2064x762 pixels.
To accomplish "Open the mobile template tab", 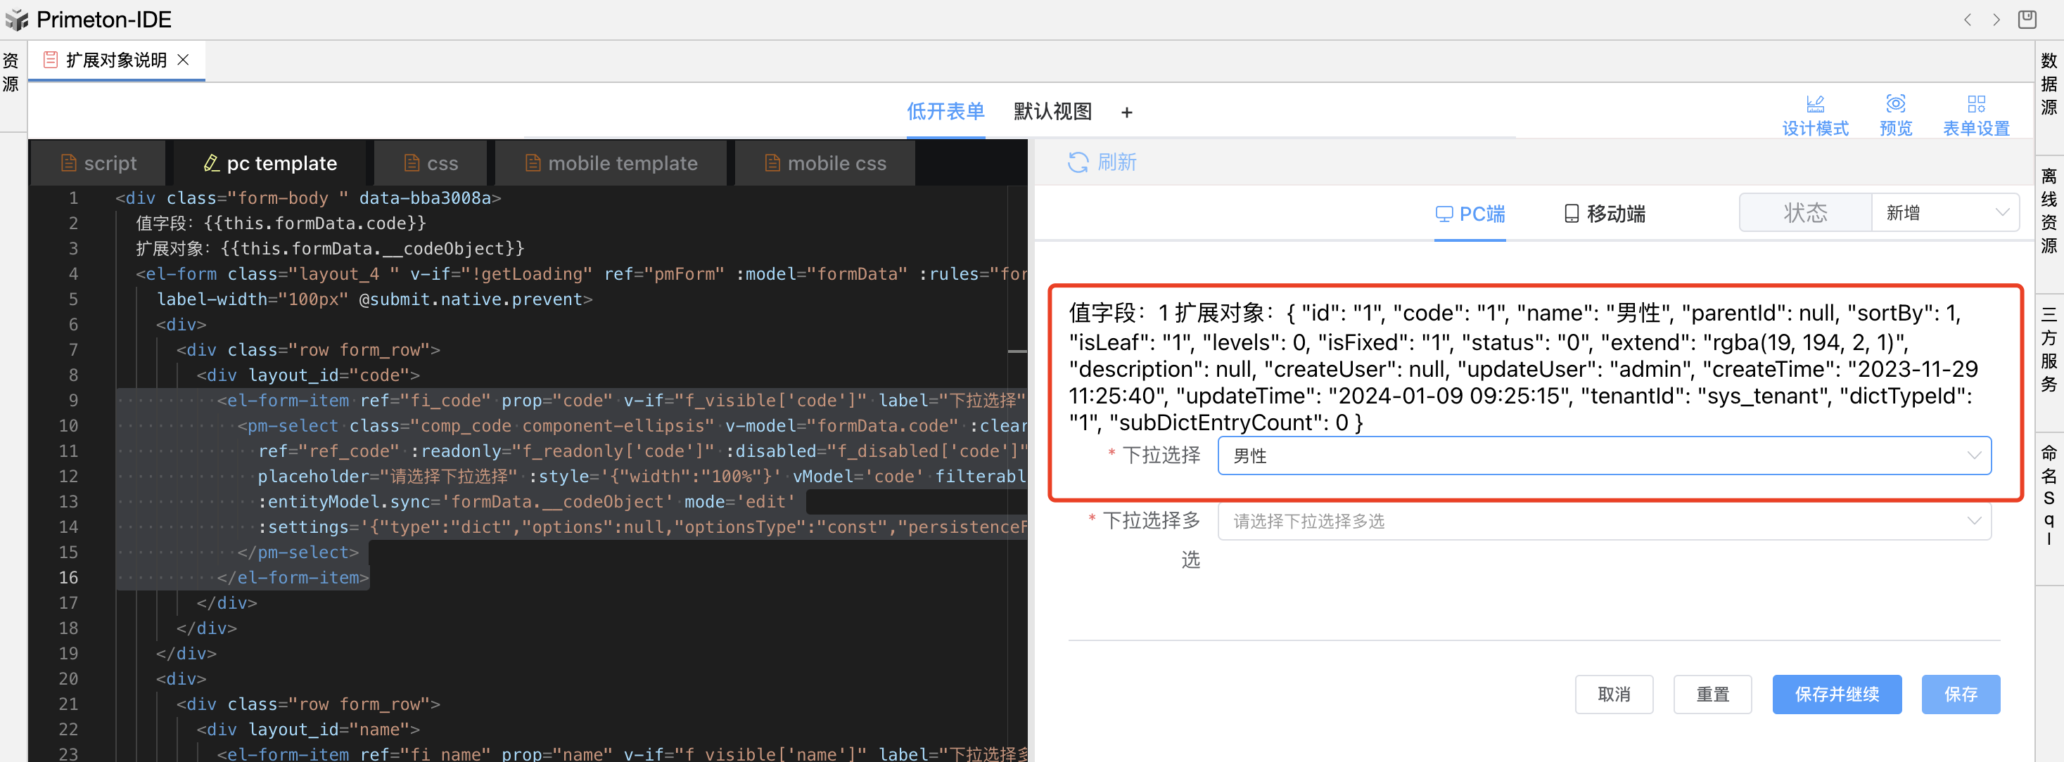I will pos(611,163).
